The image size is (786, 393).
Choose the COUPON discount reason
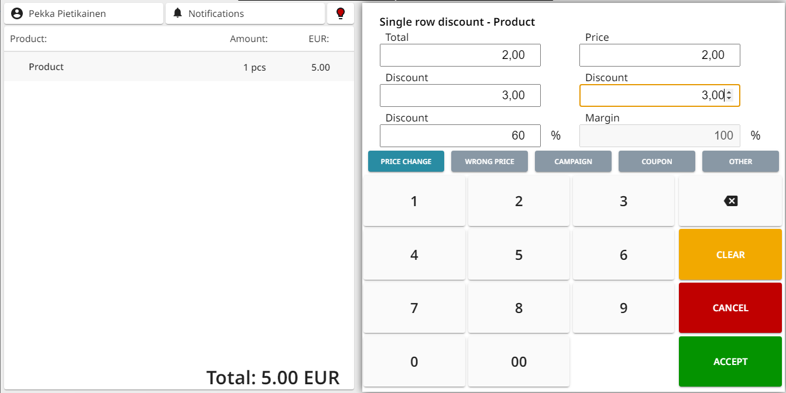click(x=657, y=161)
